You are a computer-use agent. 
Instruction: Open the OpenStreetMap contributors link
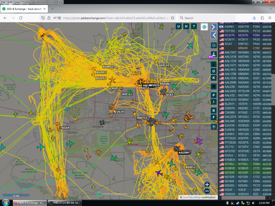(192, 197)
